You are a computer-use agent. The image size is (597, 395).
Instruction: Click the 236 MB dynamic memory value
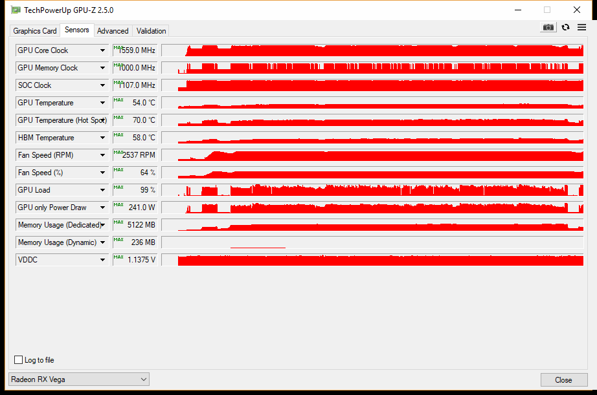pos(135,242)
